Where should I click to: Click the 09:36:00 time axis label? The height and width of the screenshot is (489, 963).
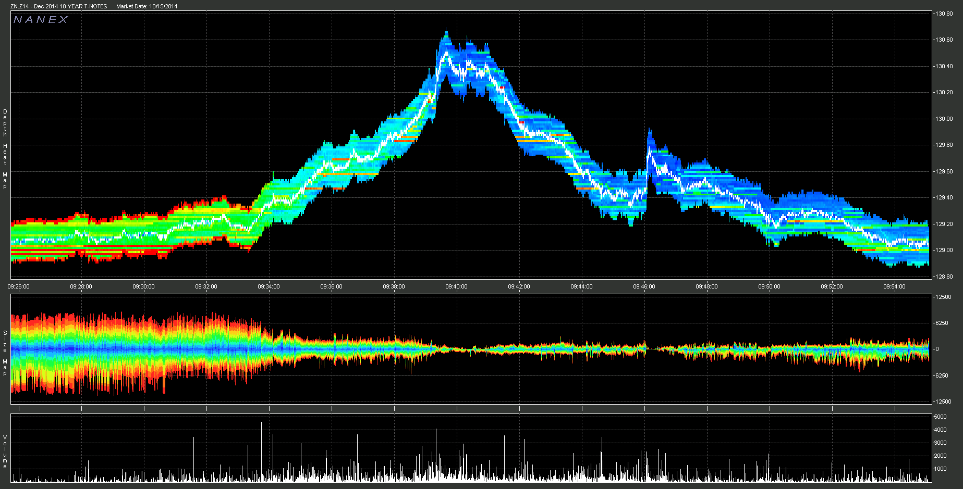coord(331,286)
